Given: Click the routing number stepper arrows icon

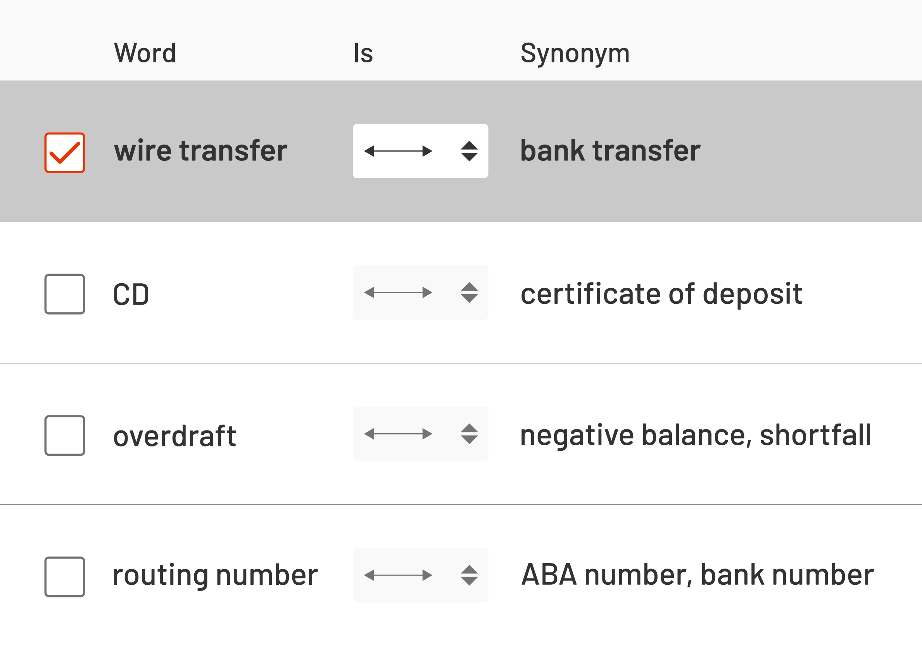Looking at the screenshot, I should coord(469,575).
